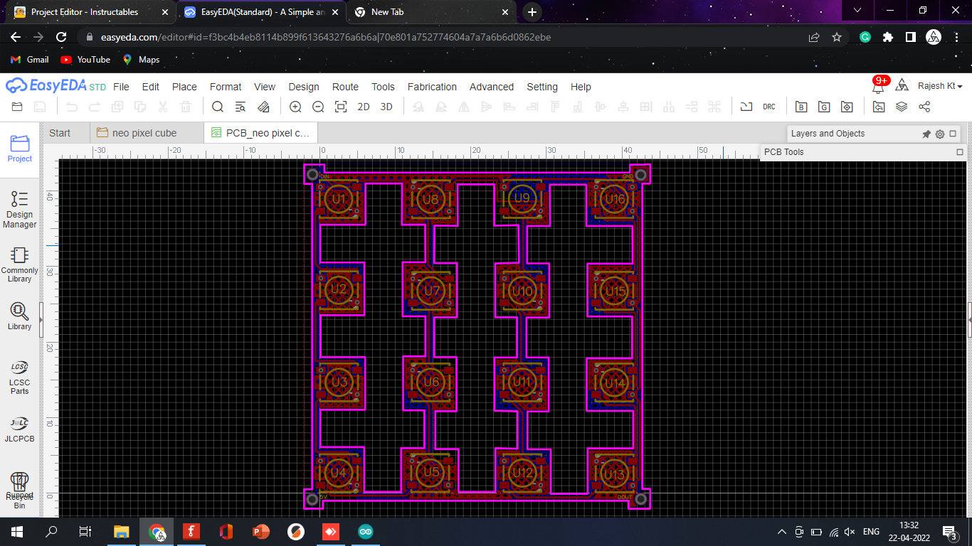The height and width of the screenshot is (546, 972).
Task: Expand the PCB Tools panel
Action: [x=959, y=151]
